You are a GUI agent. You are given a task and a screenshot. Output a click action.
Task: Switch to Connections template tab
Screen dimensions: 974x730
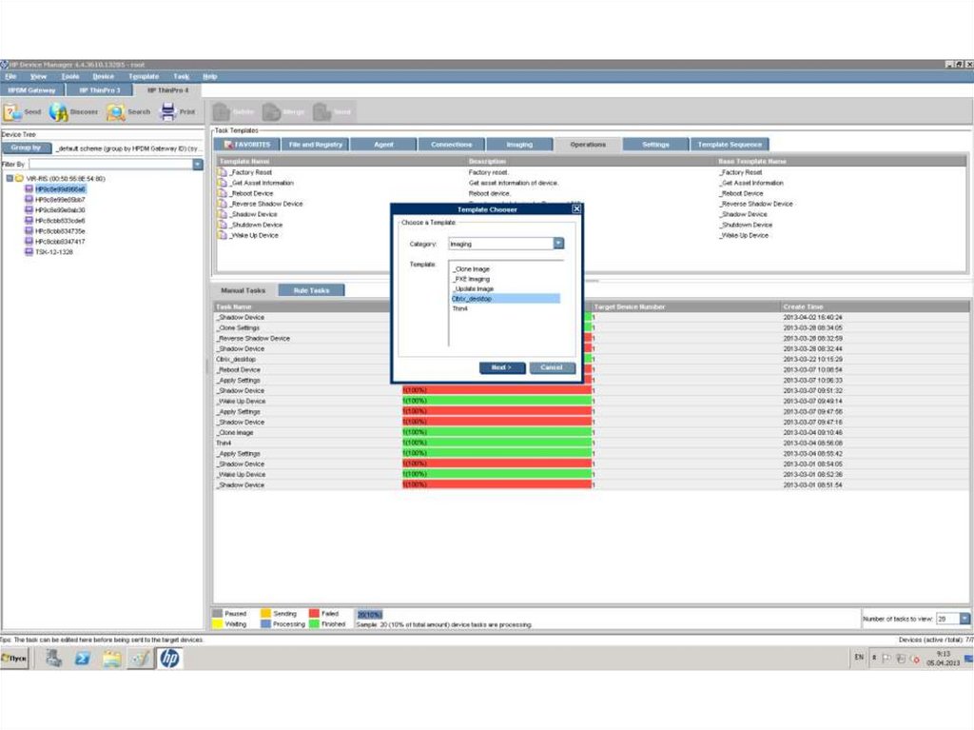(452, 145)
